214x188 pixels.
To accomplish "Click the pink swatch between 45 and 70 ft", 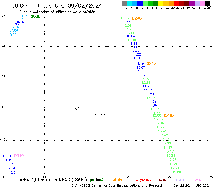I will point(202,3).
